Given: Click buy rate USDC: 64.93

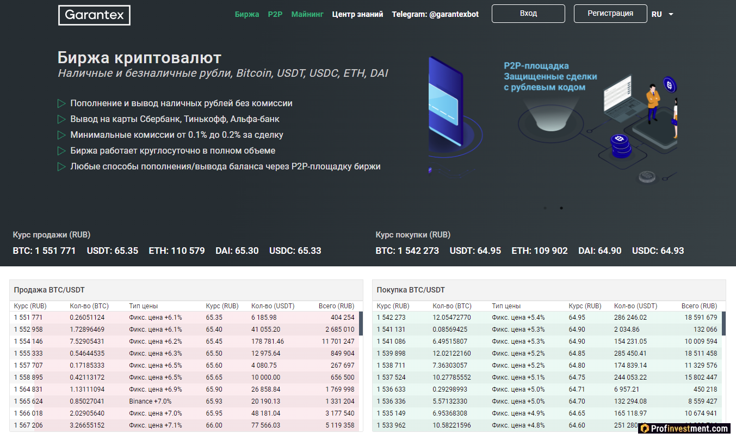Looking at the screenshot, I should coord(658,251).
